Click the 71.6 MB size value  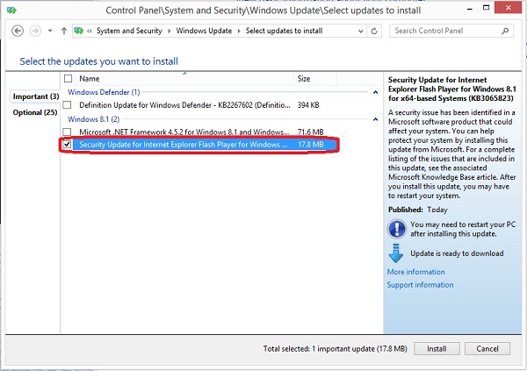311,132
